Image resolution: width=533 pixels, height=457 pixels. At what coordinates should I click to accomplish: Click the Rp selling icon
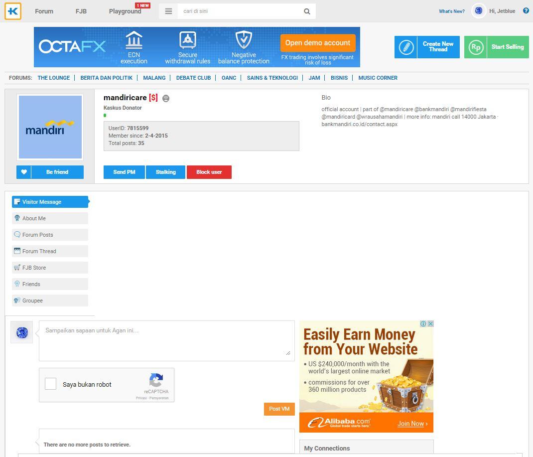(476, 47)
